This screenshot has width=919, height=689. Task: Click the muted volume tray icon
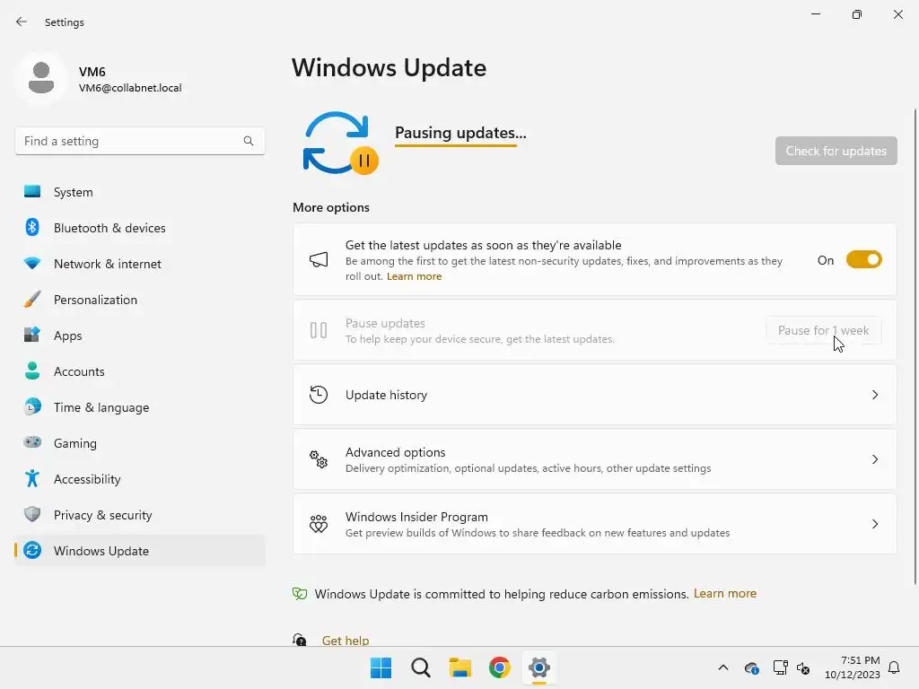[x=803, y=667]
